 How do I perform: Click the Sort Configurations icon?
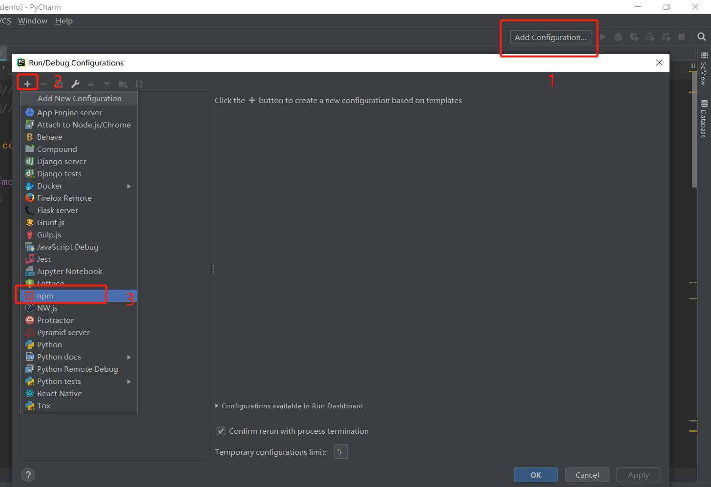139,84
